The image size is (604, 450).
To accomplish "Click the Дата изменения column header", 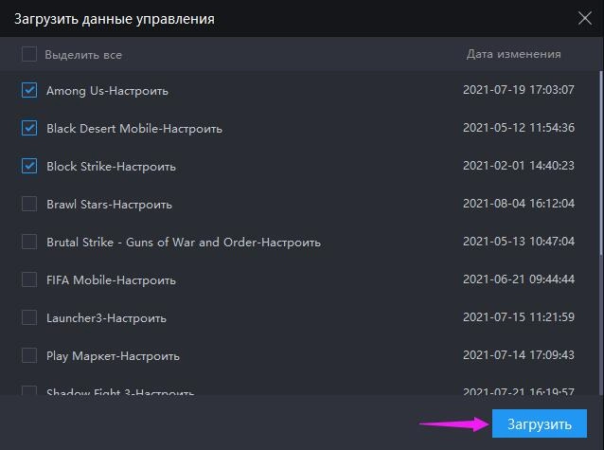I will 513,55.
